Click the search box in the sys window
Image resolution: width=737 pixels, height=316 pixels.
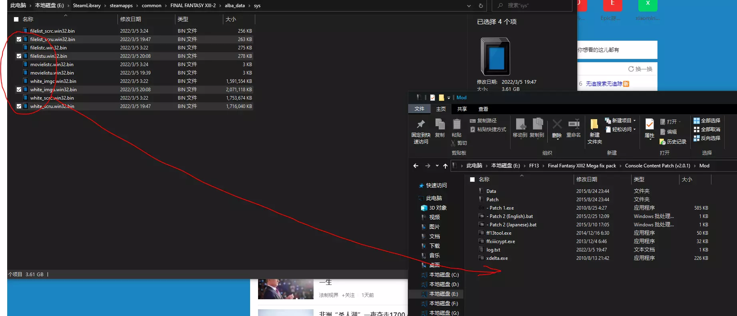click(532, 6)
